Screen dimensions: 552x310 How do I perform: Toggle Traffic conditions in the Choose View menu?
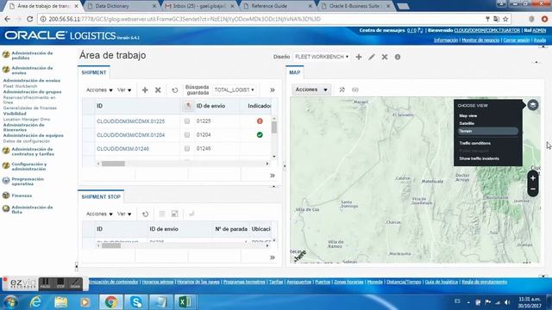click(x=474, y=143)
